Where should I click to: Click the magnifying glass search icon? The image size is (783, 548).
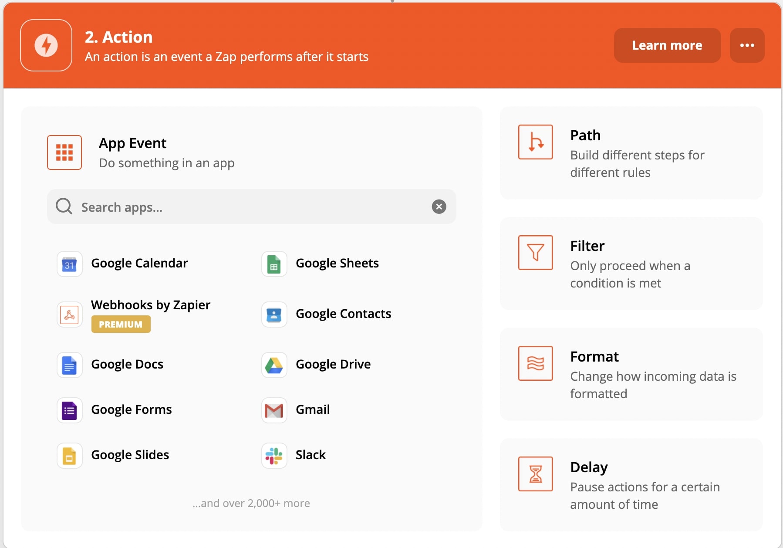coord(64,206)
